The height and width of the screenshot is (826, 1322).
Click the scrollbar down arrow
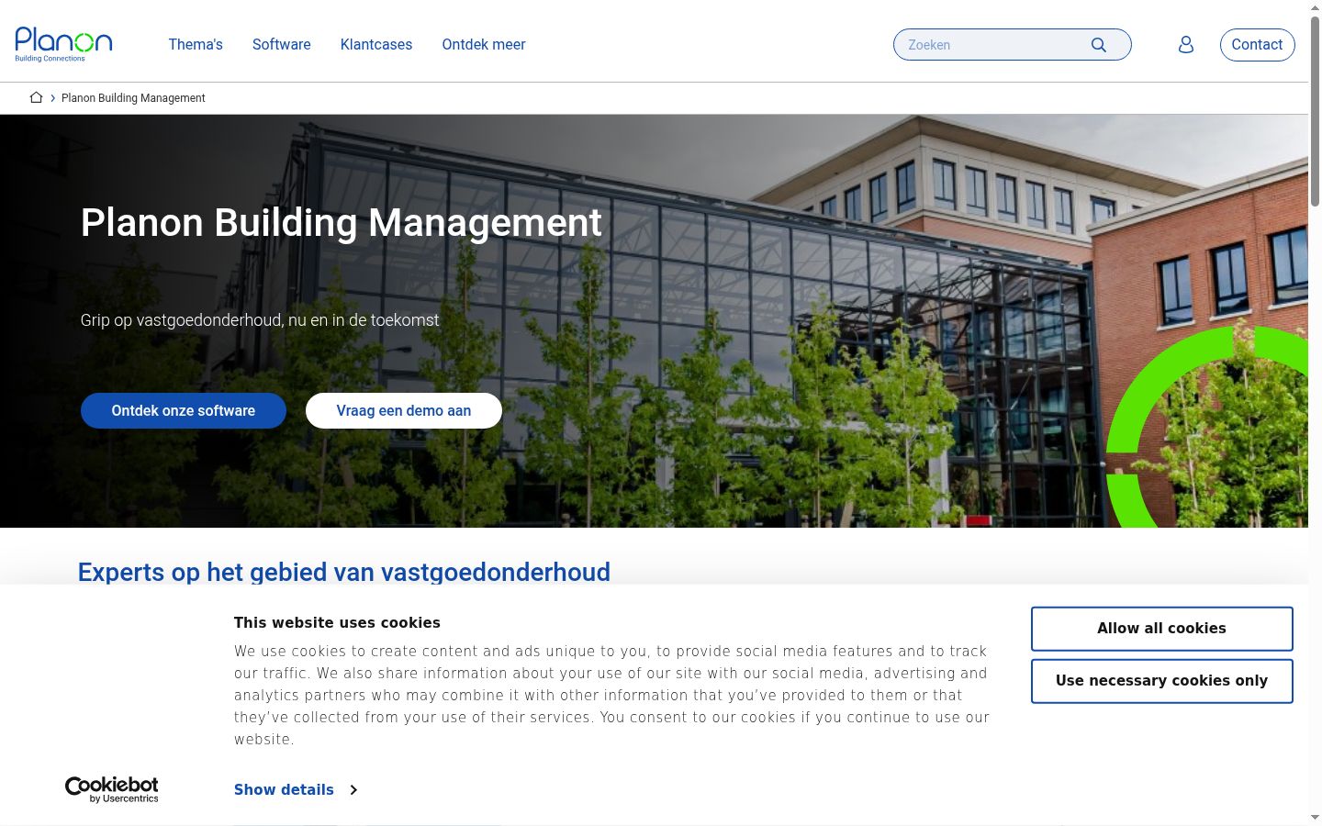tap(1315, 818)
